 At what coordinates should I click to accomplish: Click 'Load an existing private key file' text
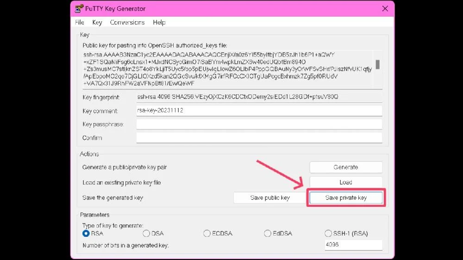122,183
